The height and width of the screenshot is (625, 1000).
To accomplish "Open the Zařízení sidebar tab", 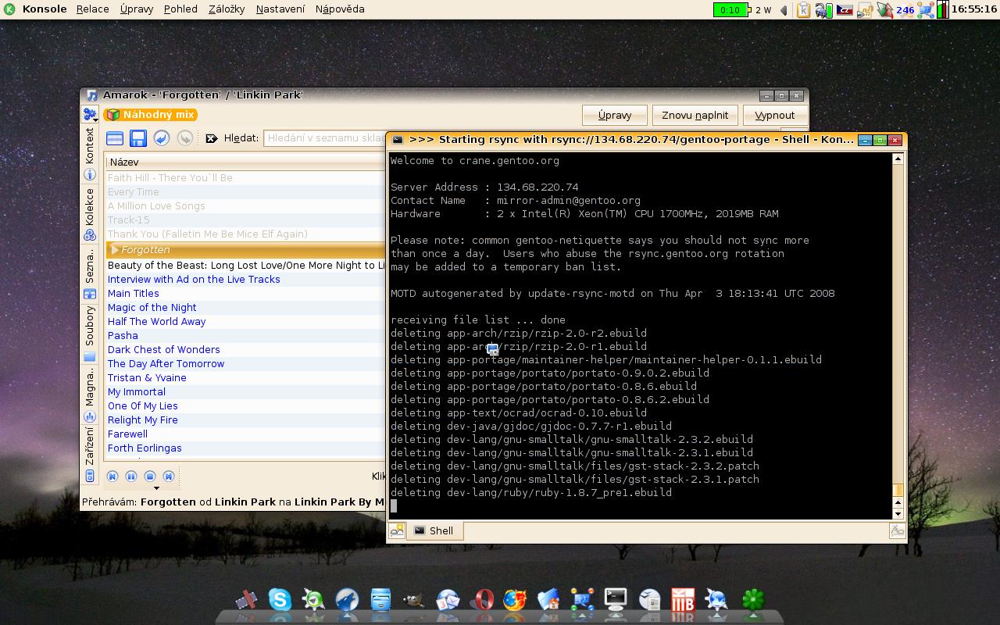I will tap(90, 454).
